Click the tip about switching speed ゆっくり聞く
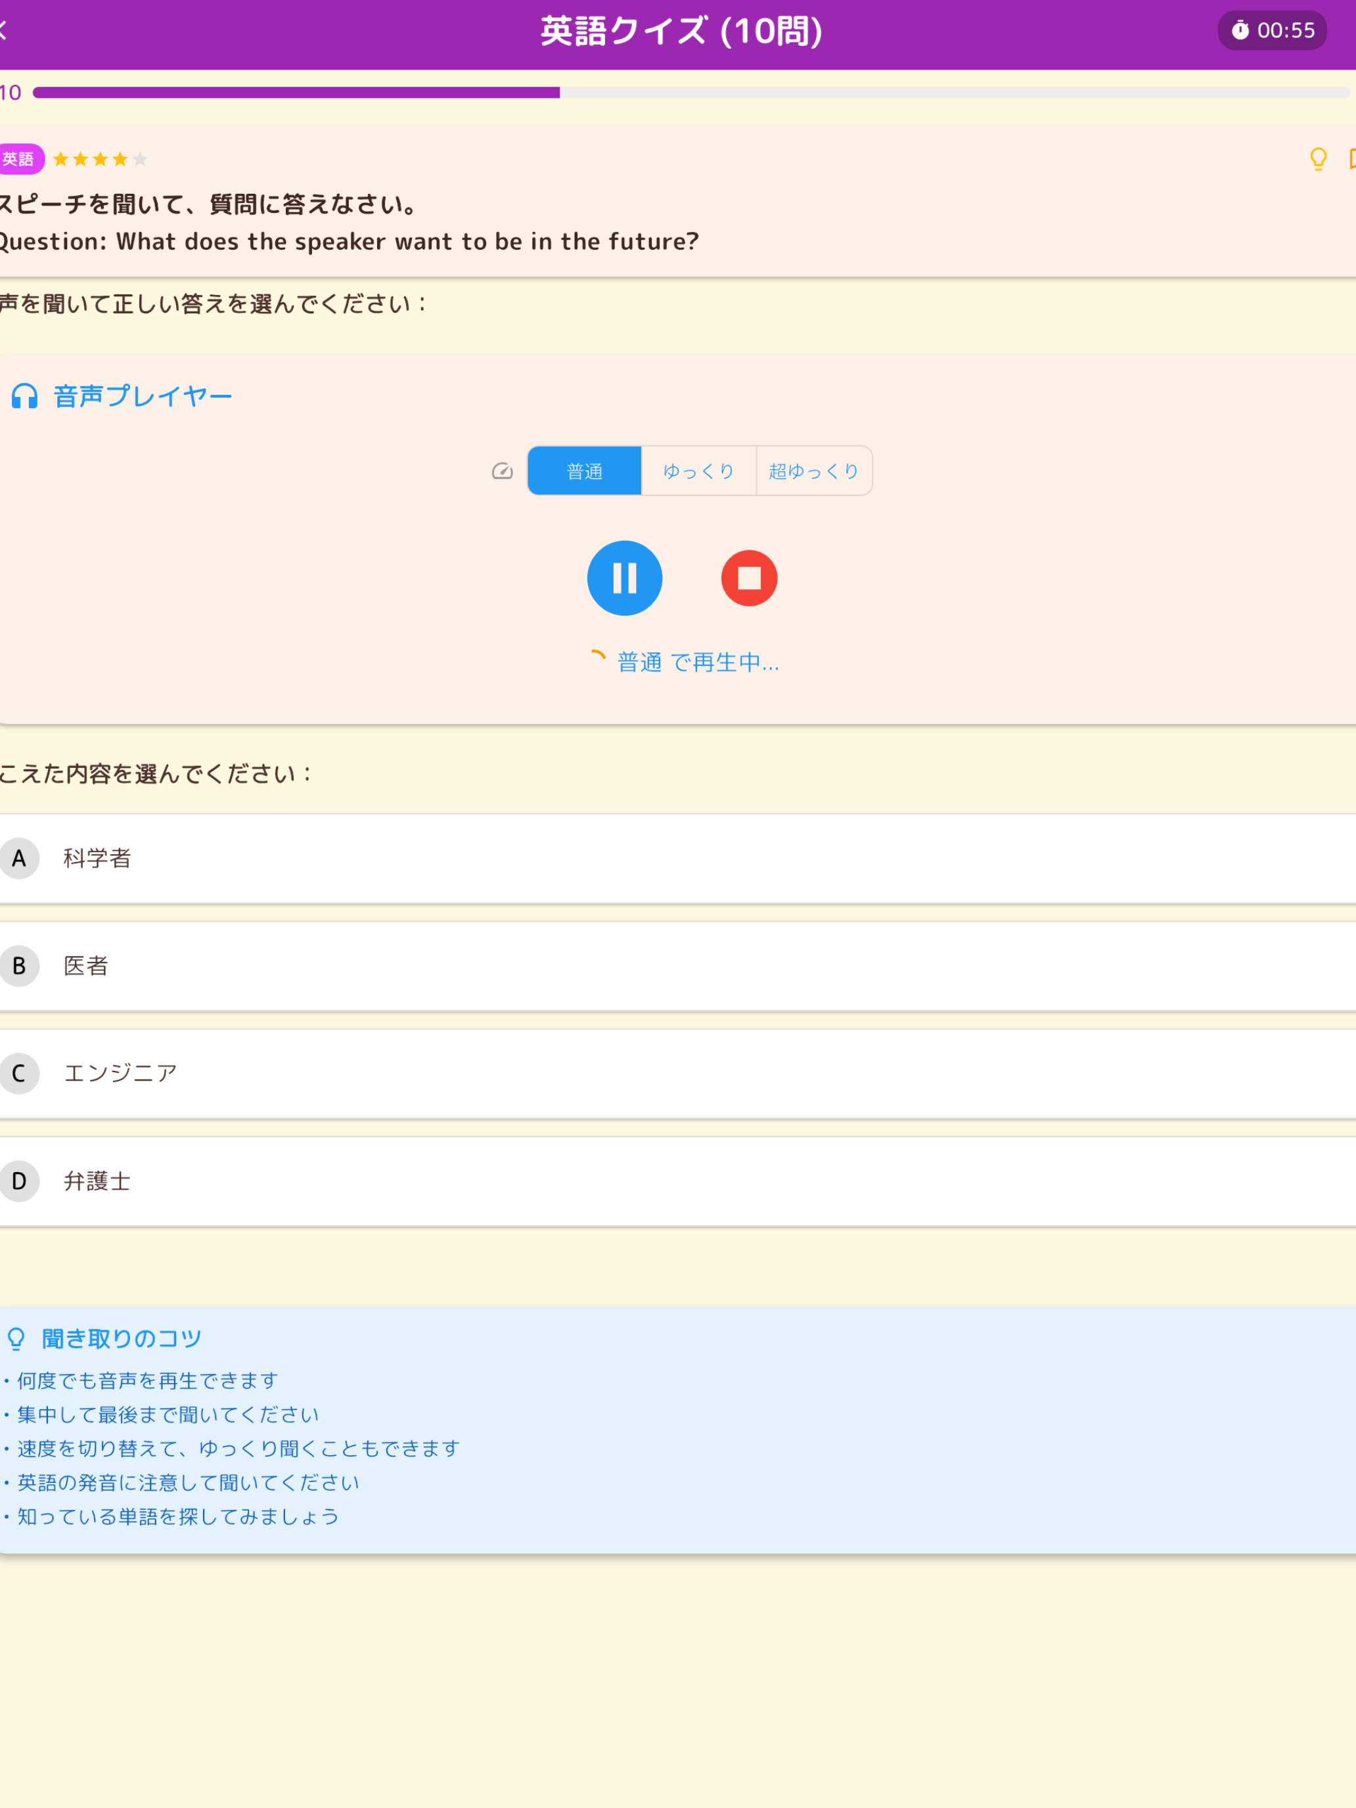The height and width of the screenshot is (1808, 1356). point(238,1449)
